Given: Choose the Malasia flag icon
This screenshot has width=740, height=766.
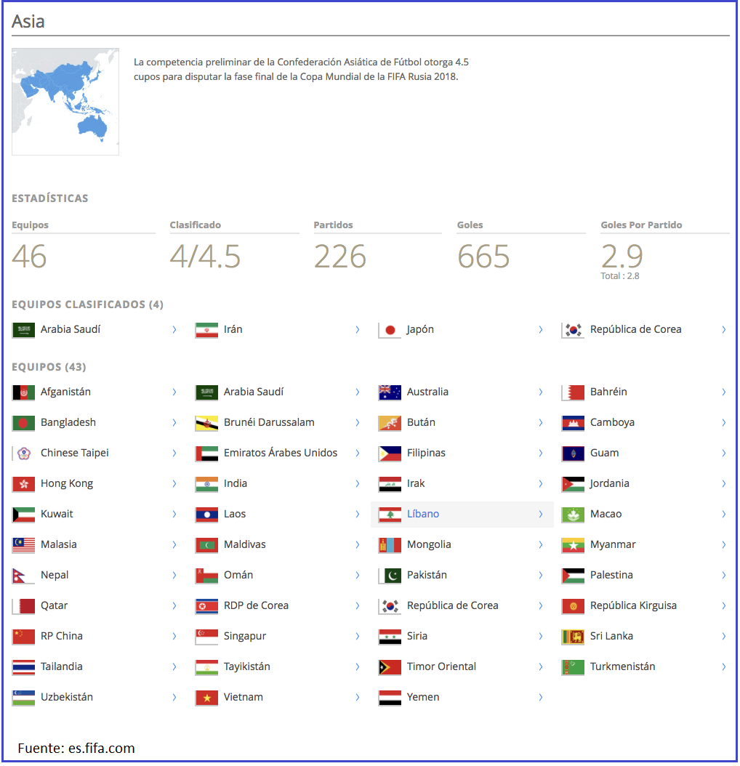Looking at the screenshot, I should coord(23,545).
